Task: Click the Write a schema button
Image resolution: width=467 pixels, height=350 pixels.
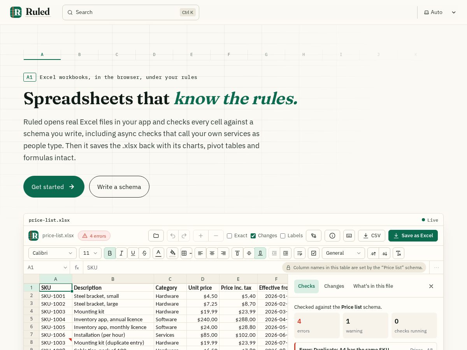Action: (x=119, y=187)
